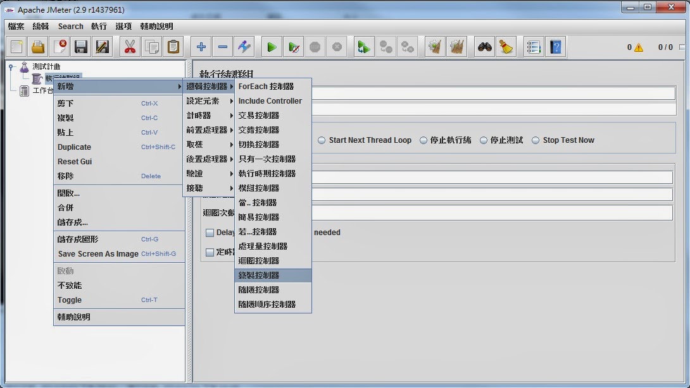690x388 pixels.
Task: Select Reset Gui in context menu
Action: click(118, 162)
